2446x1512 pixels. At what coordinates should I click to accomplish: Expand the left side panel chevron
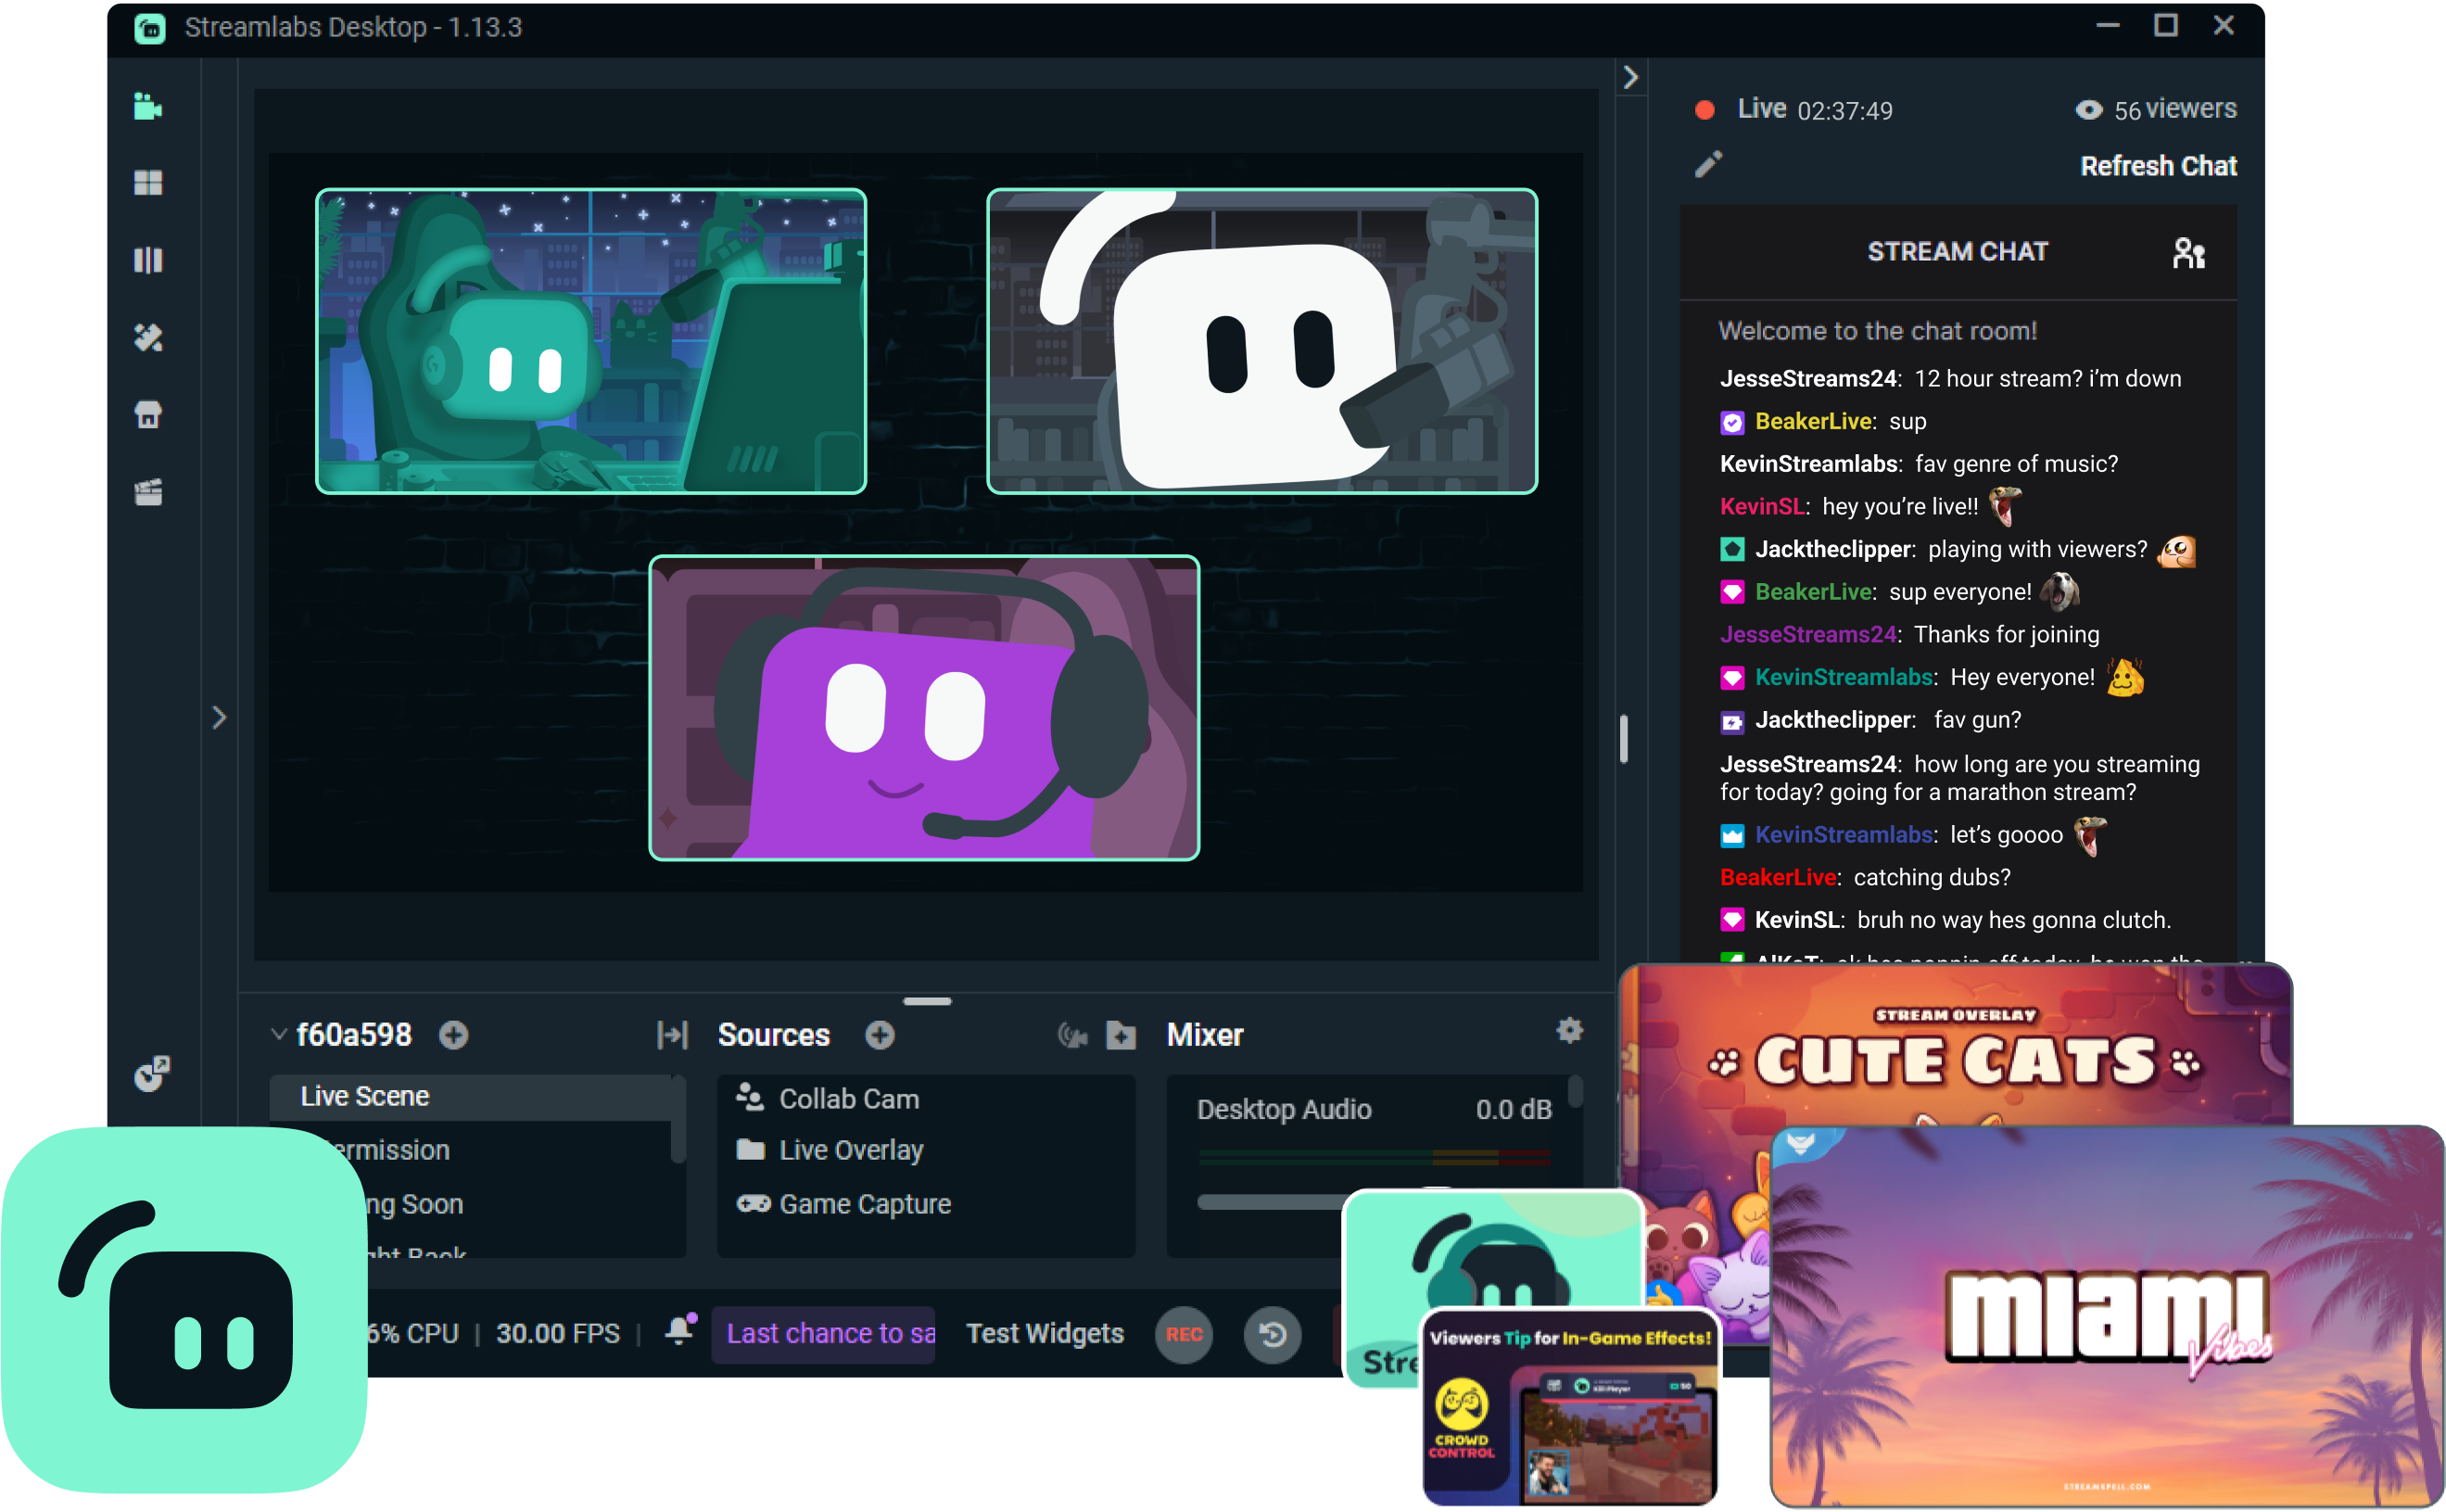[219, 717]
